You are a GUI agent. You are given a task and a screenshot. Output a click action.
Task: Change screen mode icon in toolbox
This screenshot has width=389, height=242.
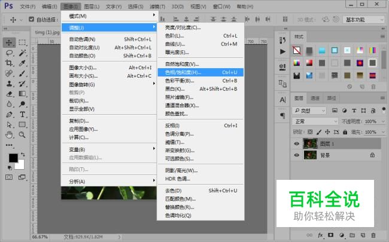point(22,177)
